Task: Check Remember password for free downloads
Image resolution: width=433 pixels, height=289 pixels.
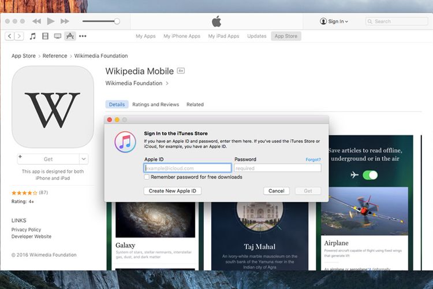Action: pos(147,177)
